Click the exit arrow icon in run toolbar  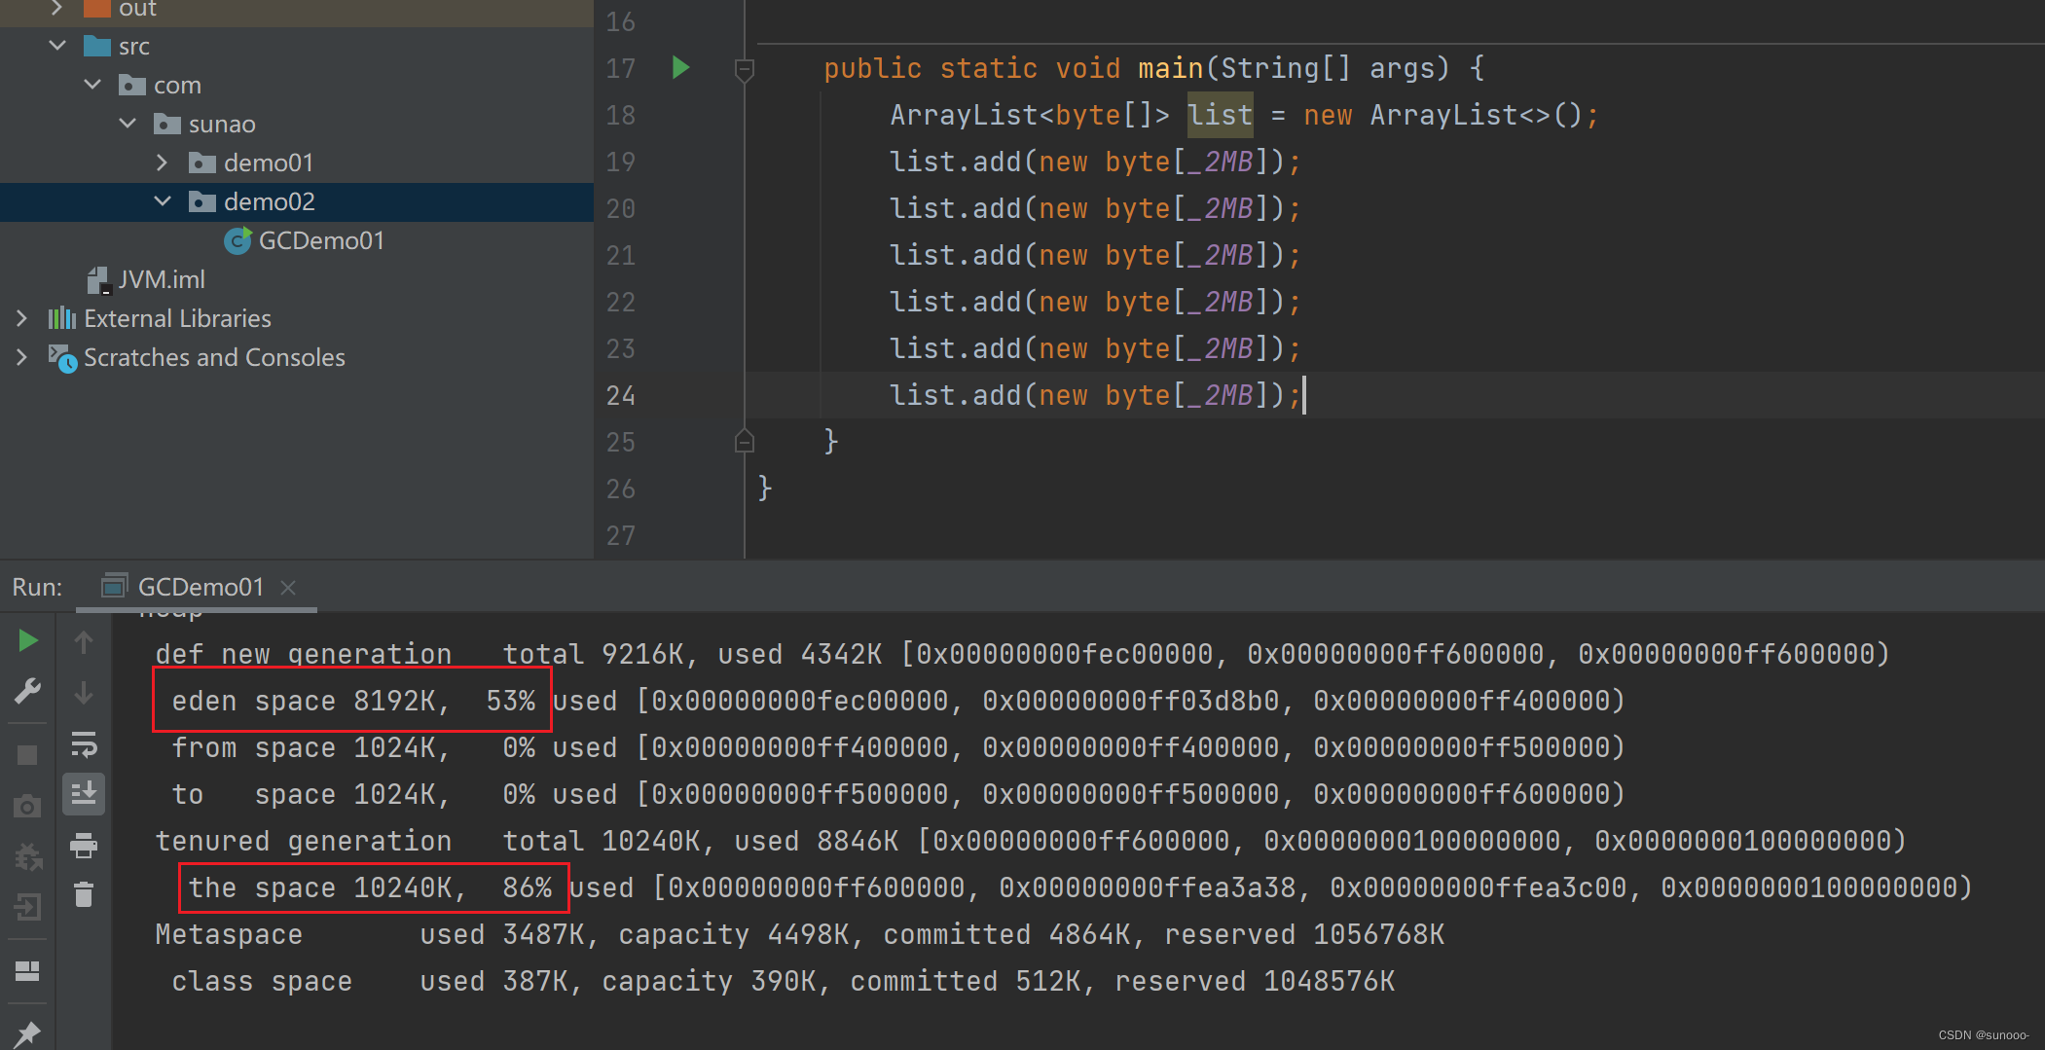[27, 907]
